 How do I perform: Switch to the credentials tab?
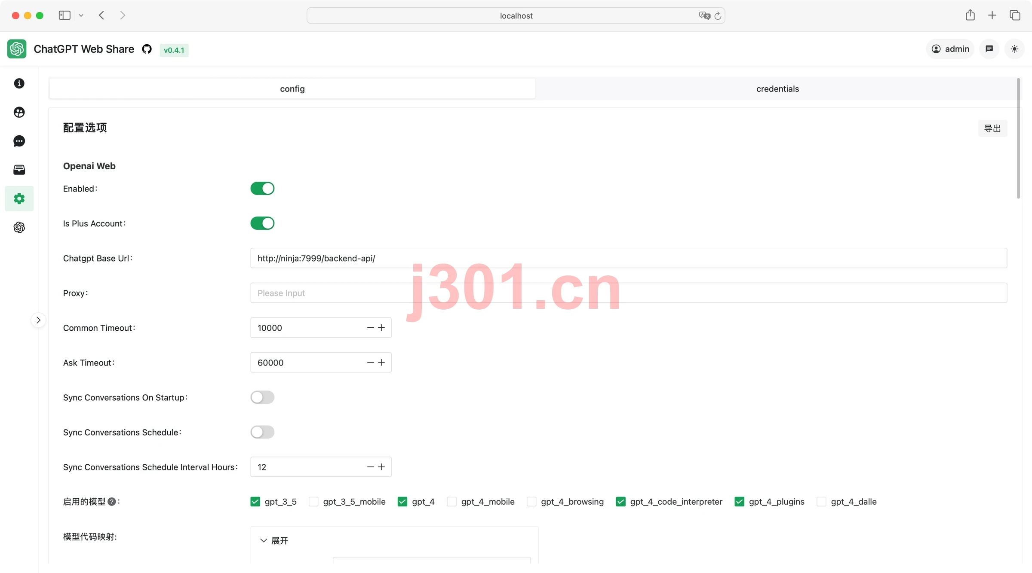(777, 89)
